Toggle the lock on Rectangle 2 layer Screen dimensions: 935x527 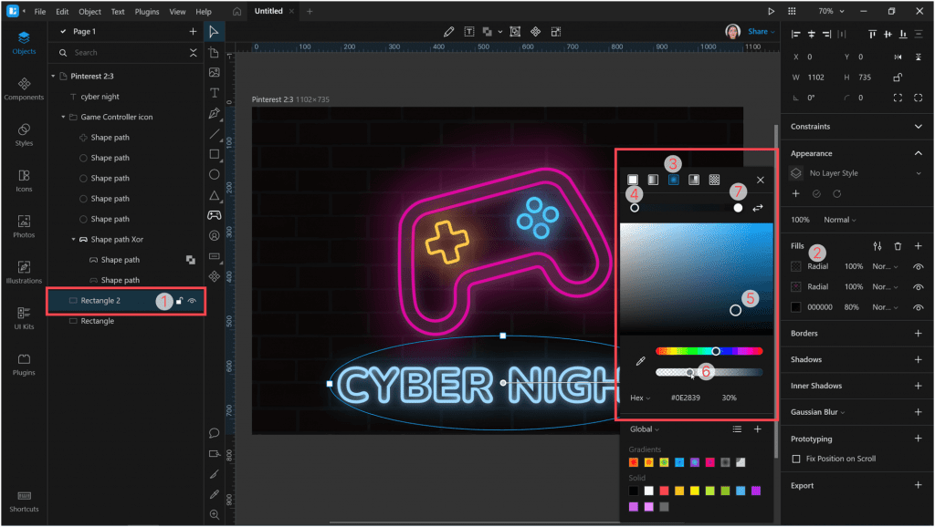(x=179, y=301)
